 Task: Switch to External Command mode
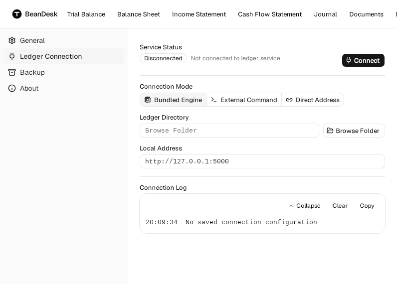click(x=244, y=100)
